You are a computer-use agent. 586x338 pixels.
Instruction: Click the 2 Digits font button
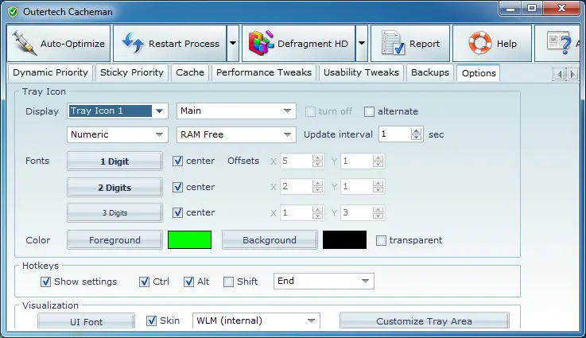[114, 188]
